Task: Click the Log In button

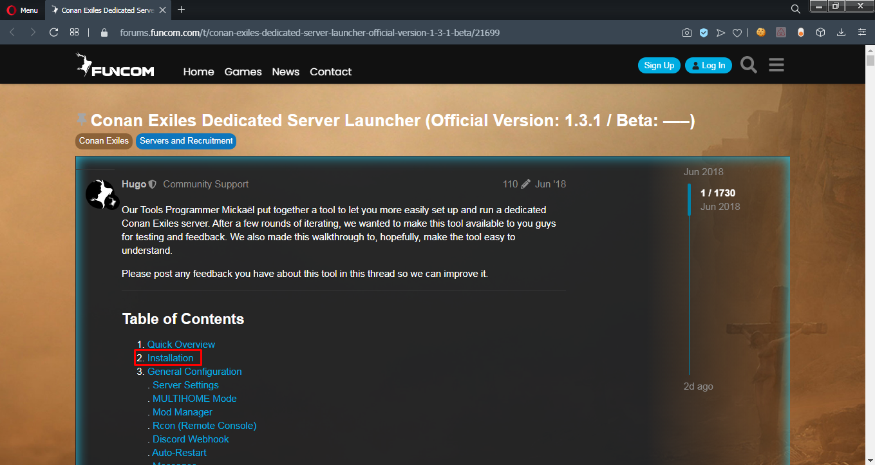Action: [x=708, y=65]
